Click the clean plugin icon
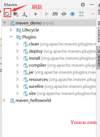 pyautogui.click(x=25, y=44)
